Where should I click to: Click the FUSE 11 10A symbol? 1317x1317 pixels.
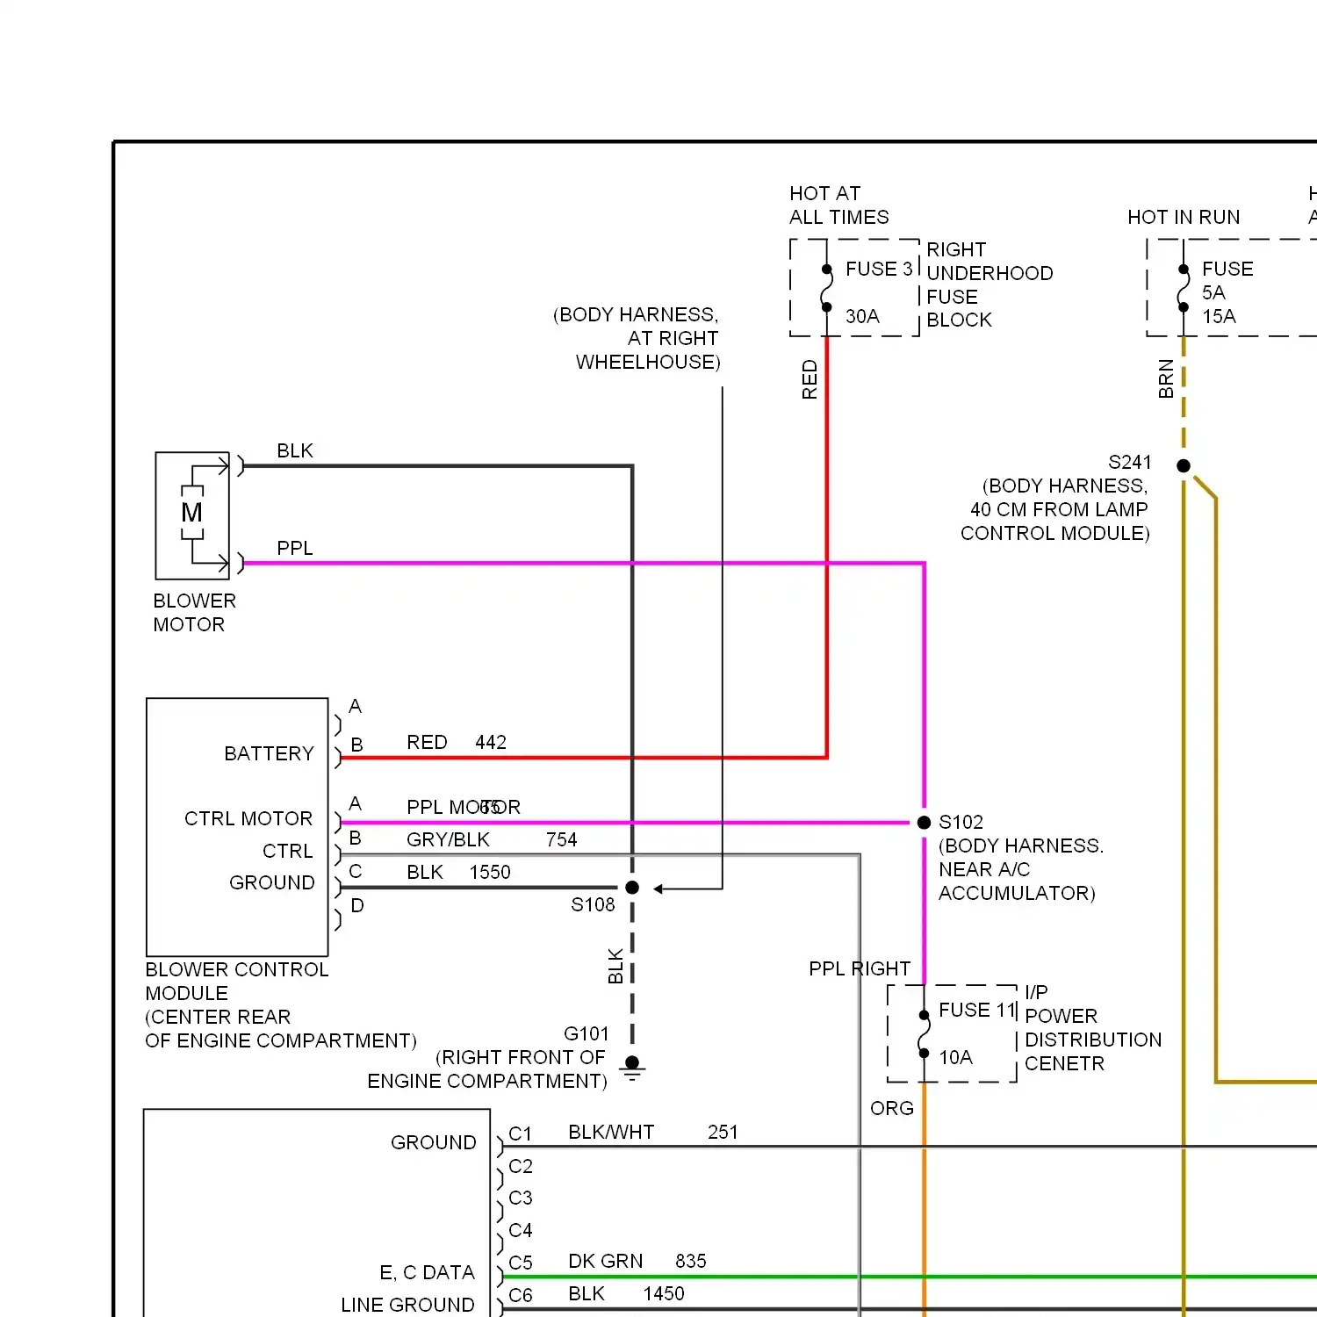point(925,1033)
